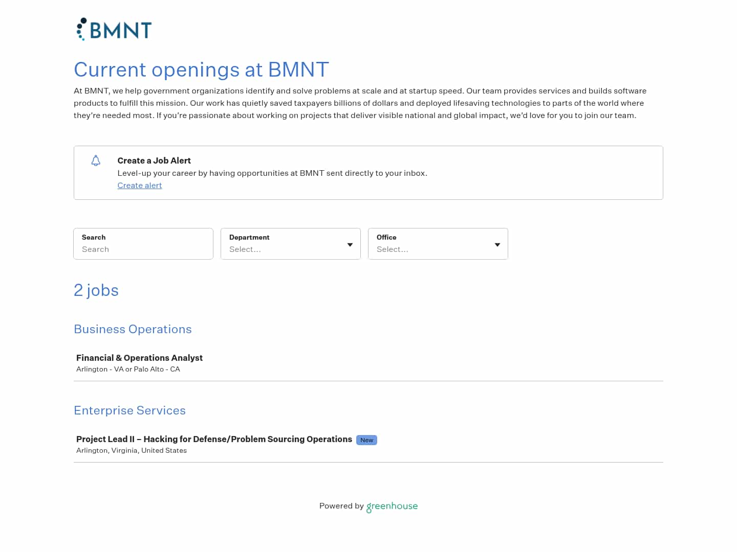Open the Create alert link
737x552 pixels.
[x=139, y=186]
